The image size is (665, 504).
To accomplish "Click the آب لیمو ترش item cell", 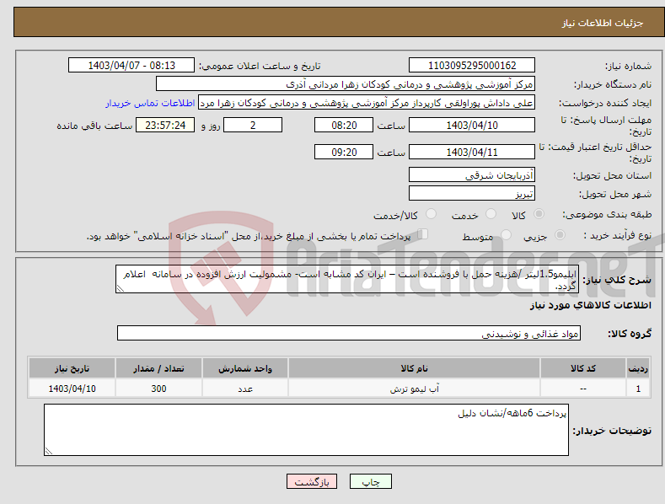I will [x=414, y=389].
